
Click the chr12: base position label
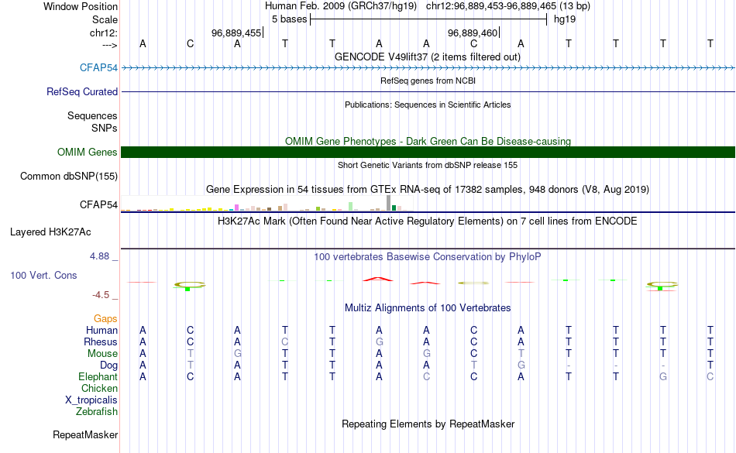click(103, 33)
